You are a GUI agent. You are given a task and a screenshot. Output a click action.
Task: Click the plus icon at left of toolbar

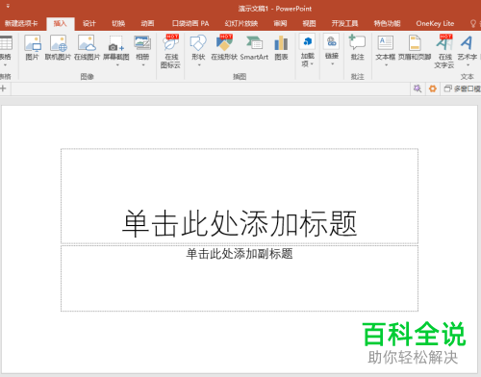pos(3,88)
